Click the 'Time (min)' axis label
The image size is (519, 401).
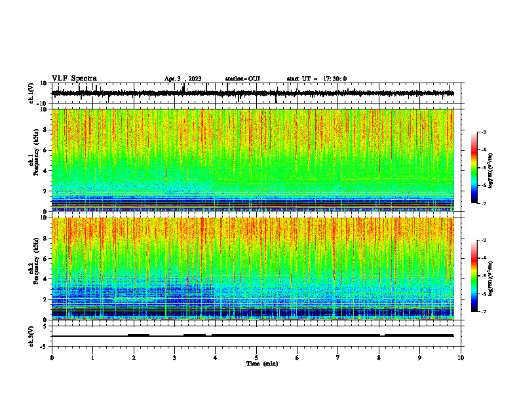(x=262, y=364)
